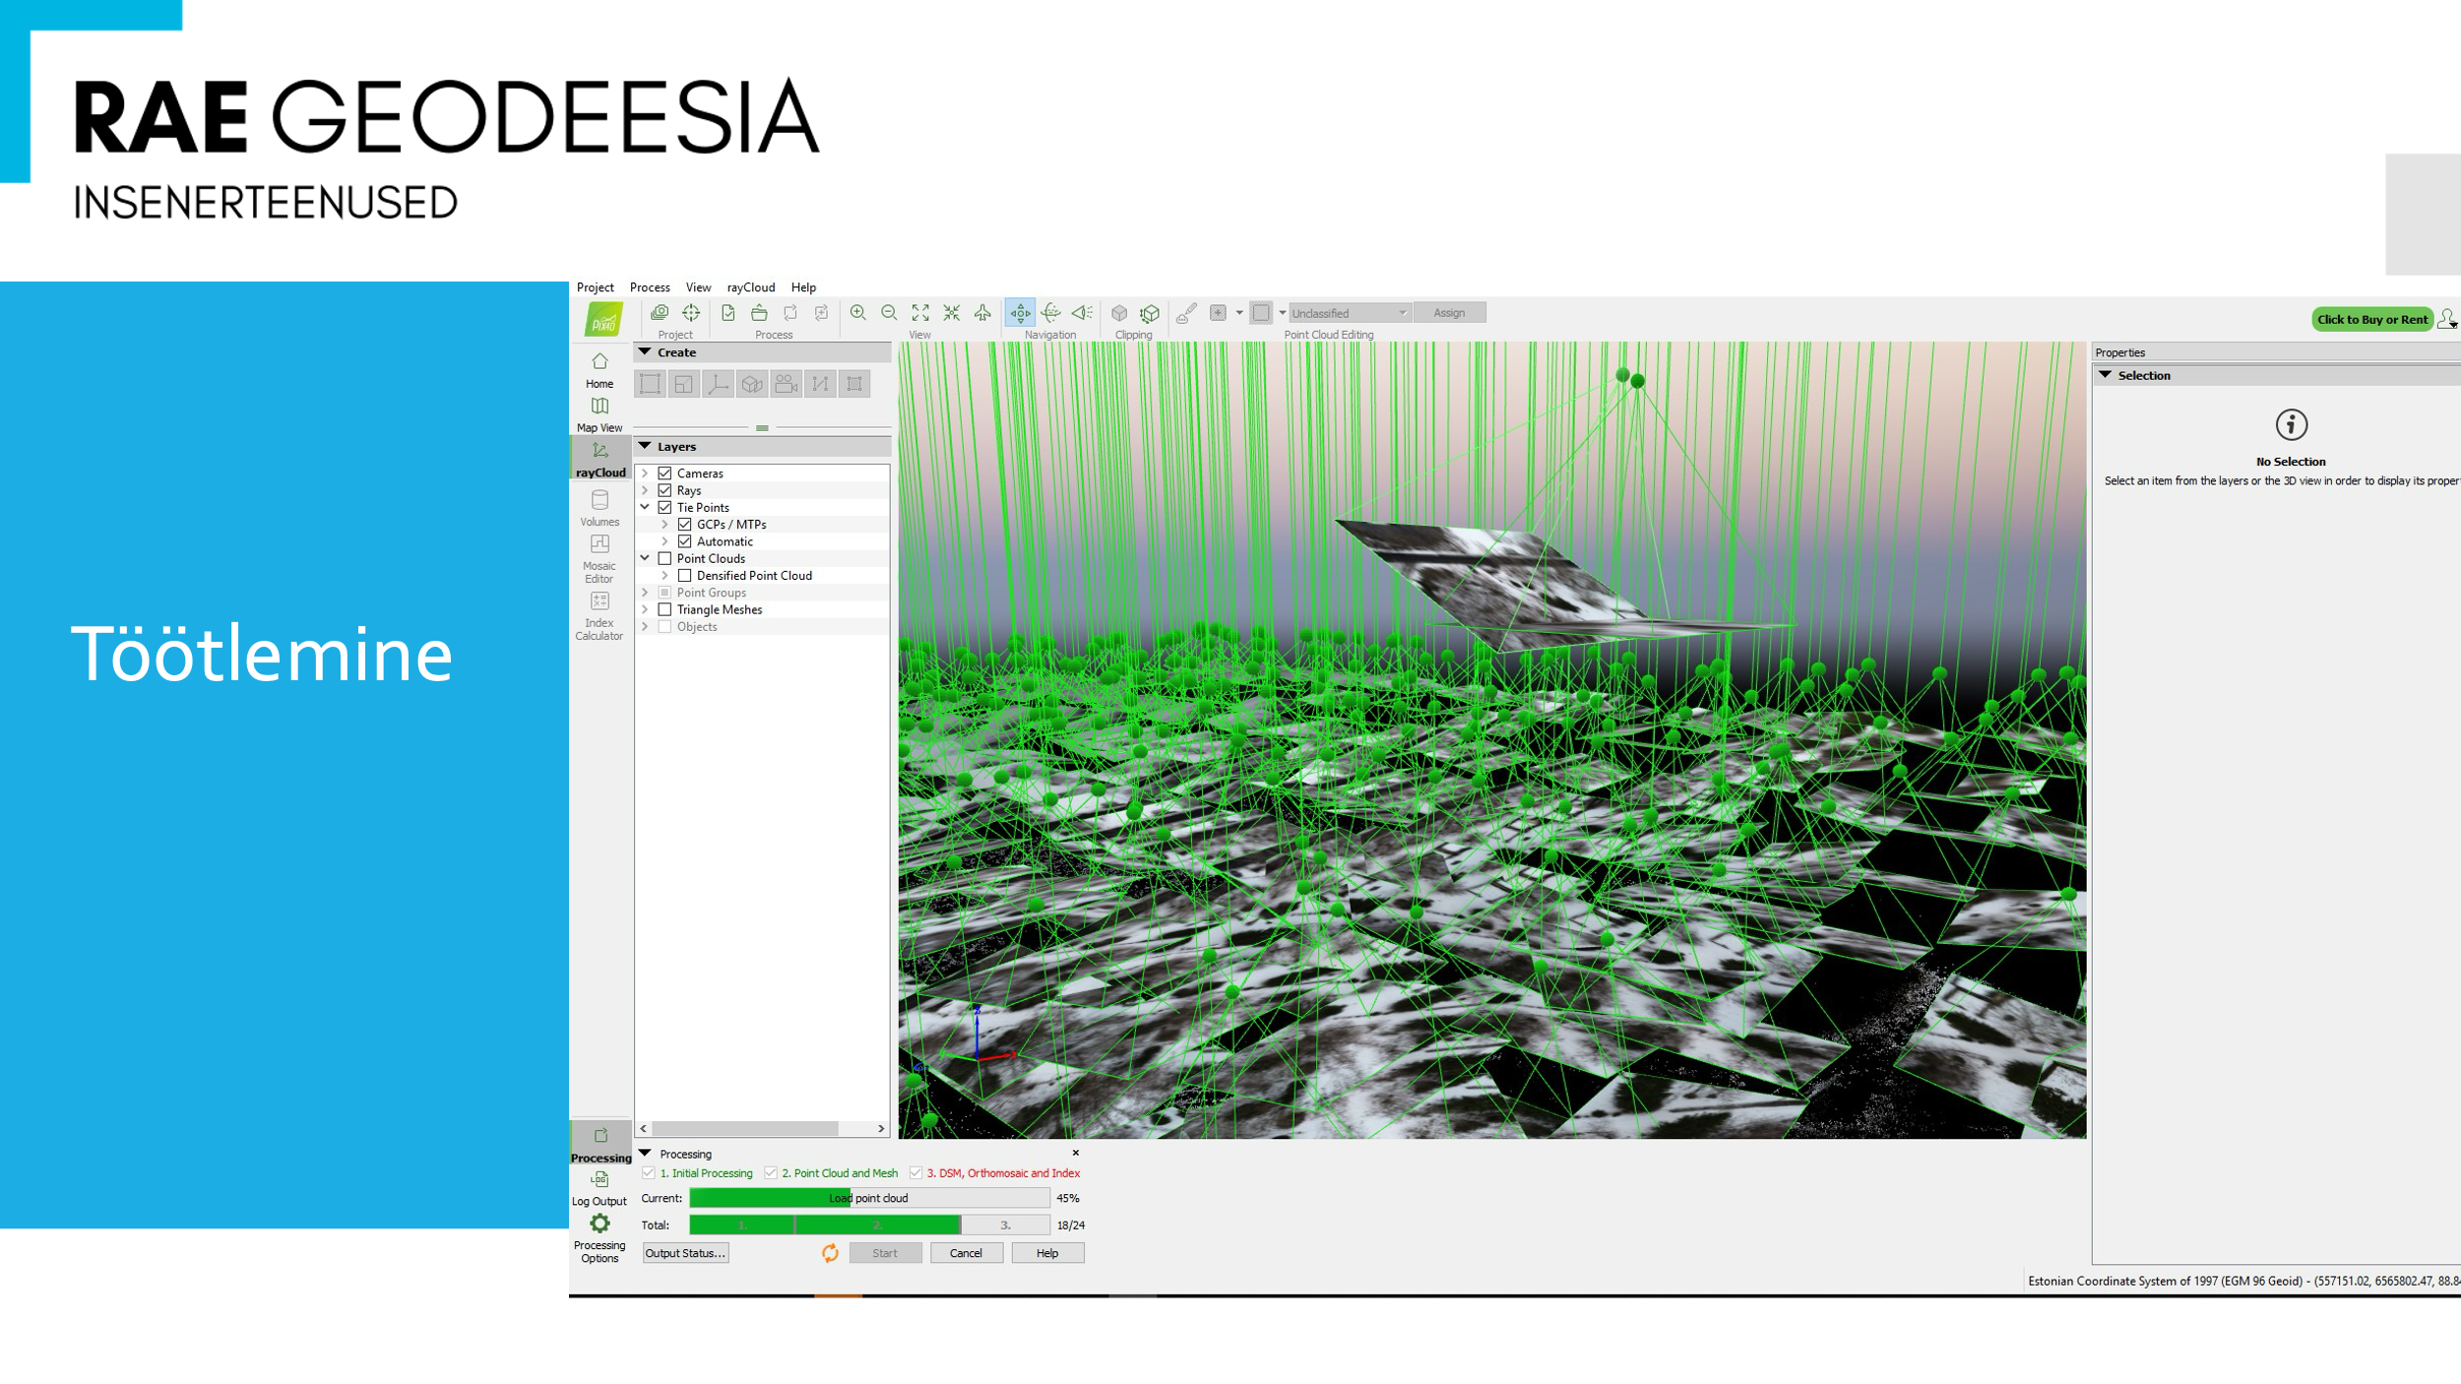Open the Process menu
The width and height of the screenshot is (2461, 1384).
(x=650, y=287)
